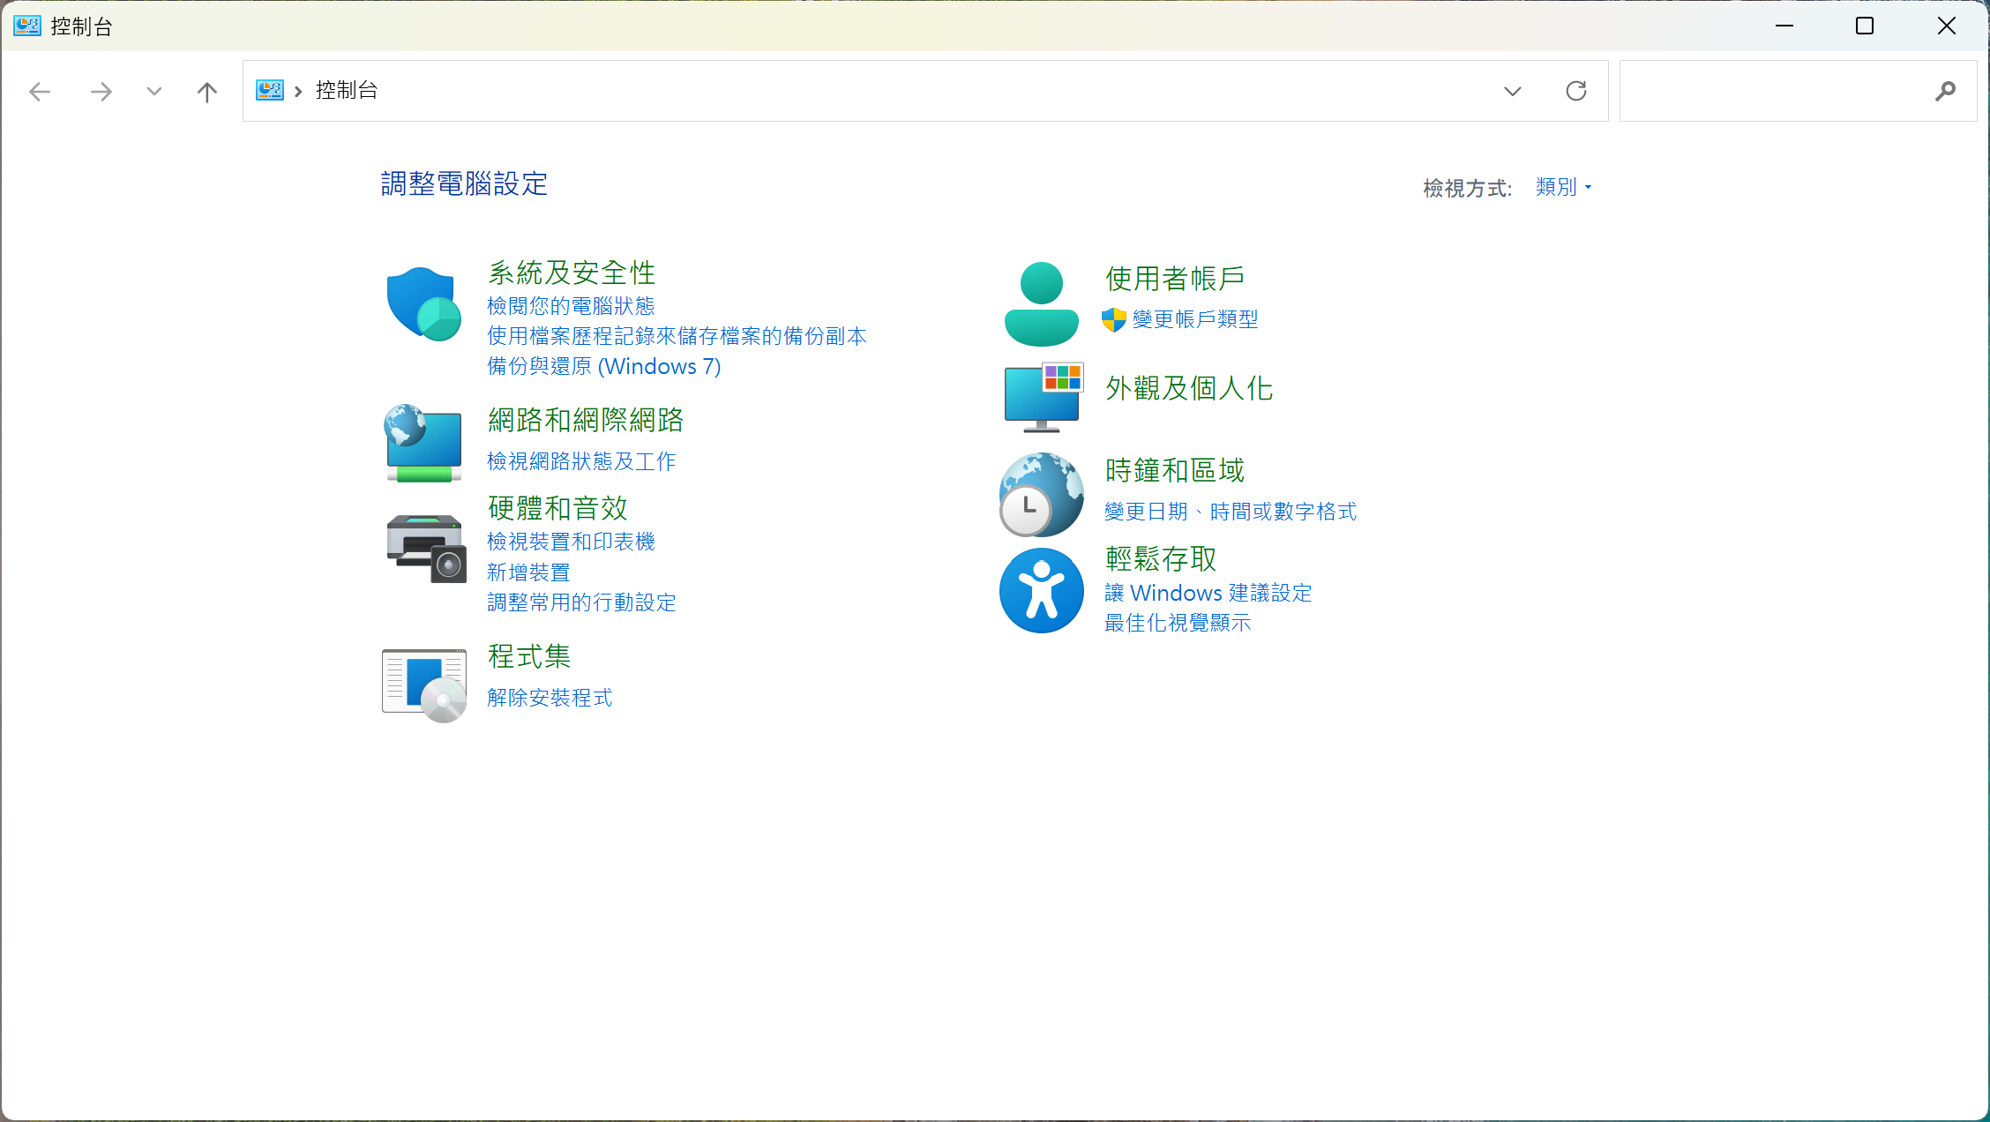Open 檢視裝置和印表機 link
Image resolution: width=1990 pixels, height=1122 pixels.
pyautogui.click(x=571, y=542)
